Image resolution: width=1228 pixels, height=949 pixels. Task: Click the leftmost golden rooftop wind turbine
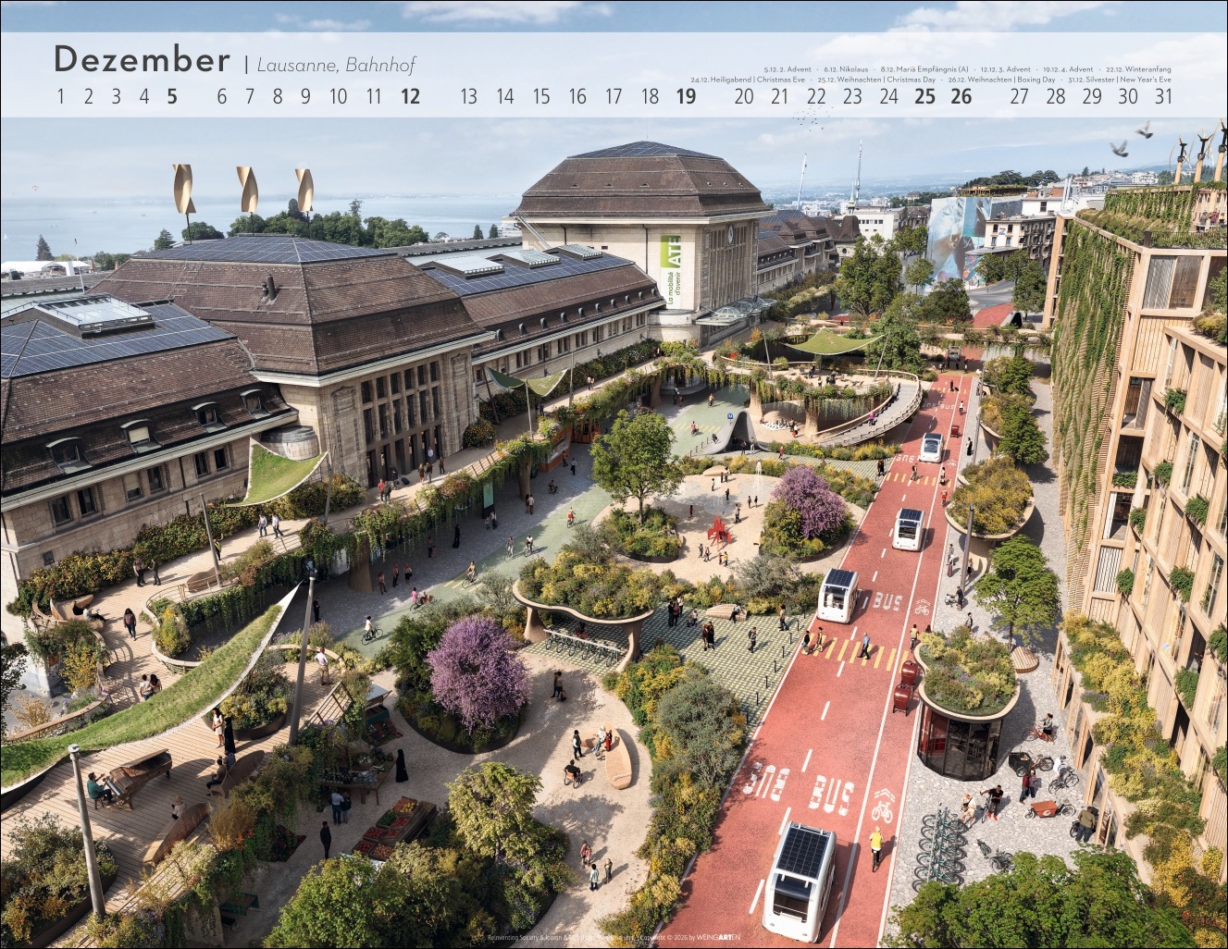(x=185, y=188)
